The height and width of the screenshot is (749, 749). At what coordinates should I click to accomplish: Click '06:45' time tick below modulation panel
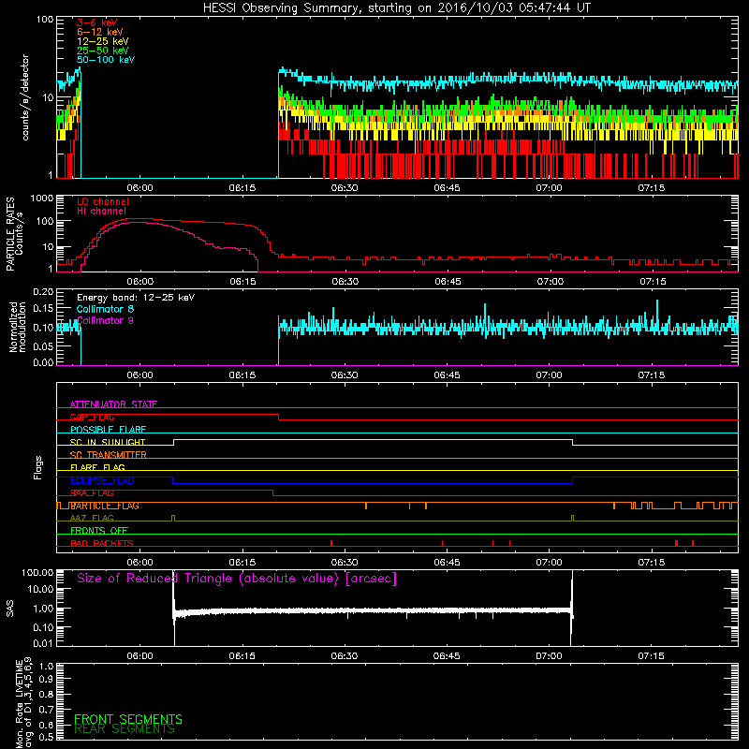pyautogui.click(x=448, y=375)
